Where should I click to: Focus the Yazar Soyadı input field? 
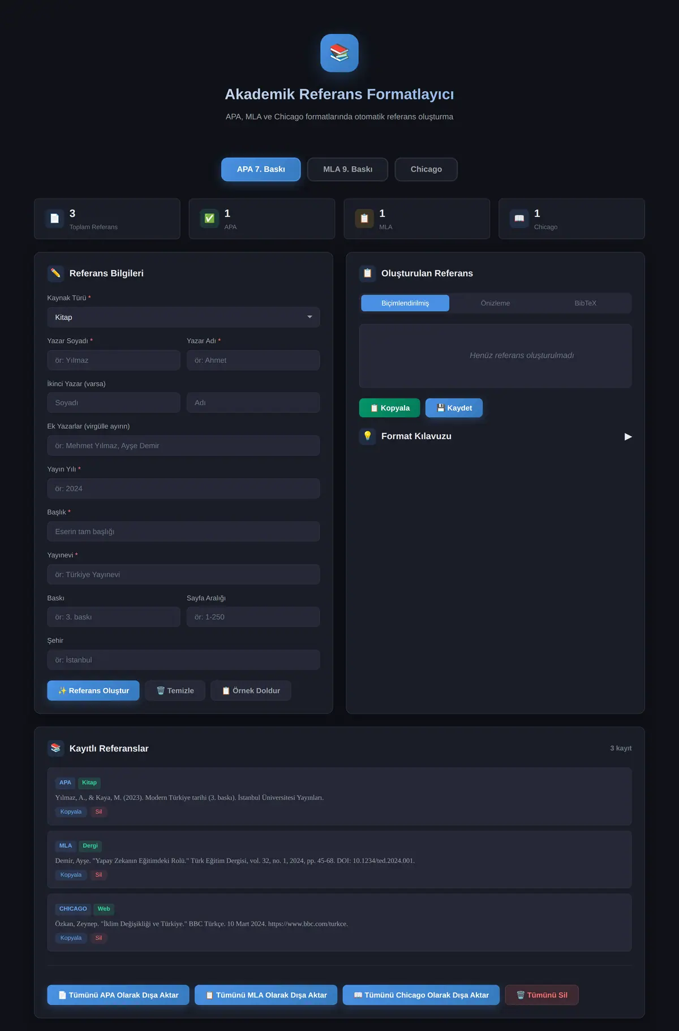(114, 360)
